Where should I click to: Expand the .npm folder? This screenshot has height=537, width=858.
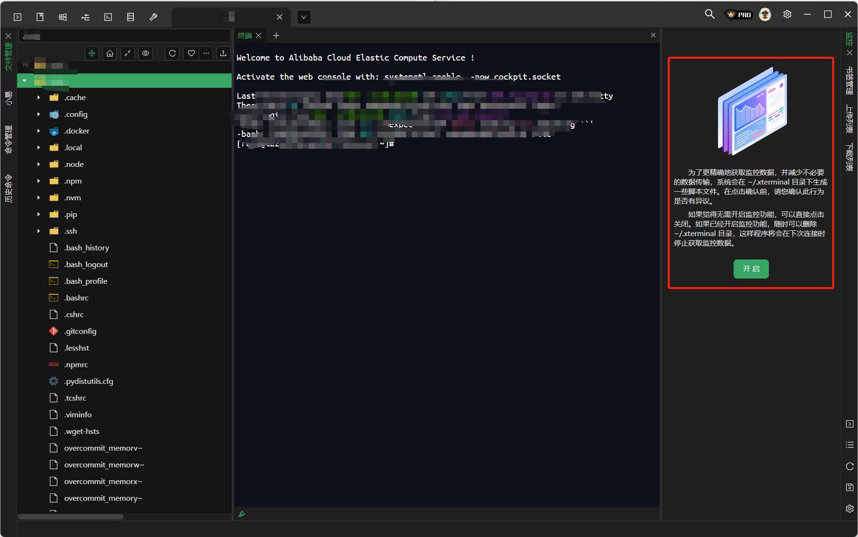39,181
